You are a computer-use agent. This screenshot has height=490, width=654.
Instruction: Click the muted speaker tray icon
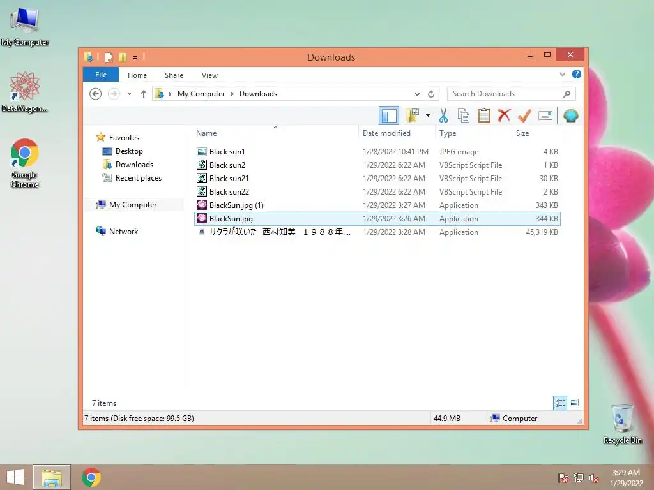pyautogui.click(x=594, y=477)
